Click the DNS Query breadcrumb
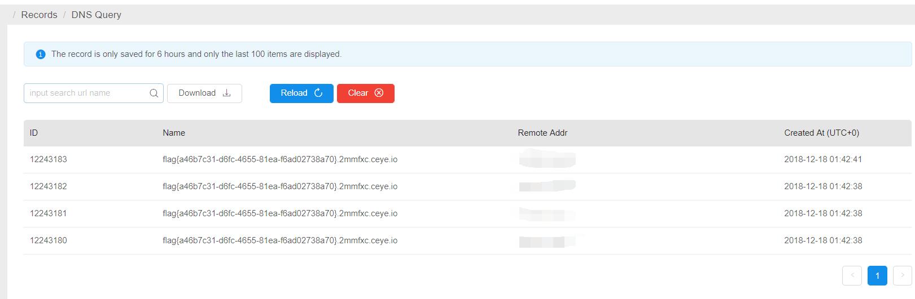The height and width of the screenshot is (299, 915). [96, 15]
